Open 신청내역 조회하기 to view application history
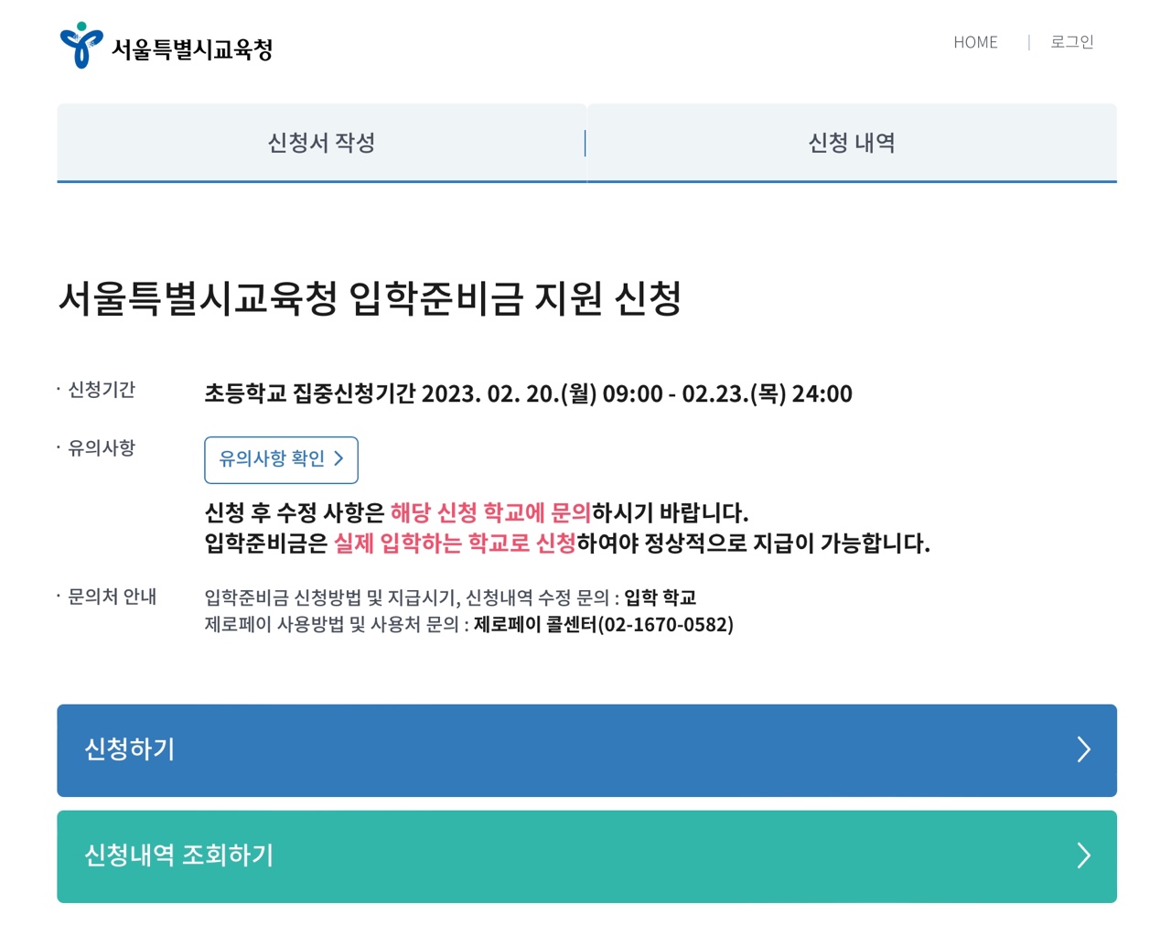The height and width of the screenshot is (947, 1171). [x=585, y=856]
